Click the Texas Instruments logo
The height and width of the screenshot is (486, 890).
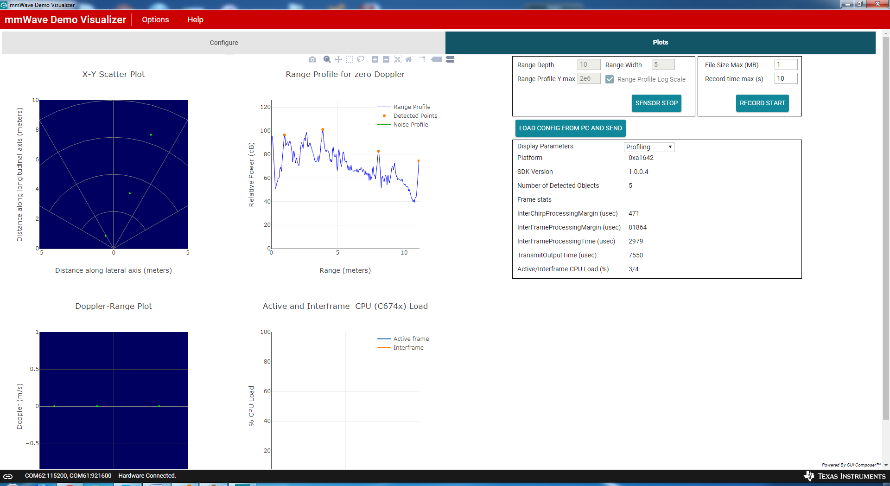point(845,476)
